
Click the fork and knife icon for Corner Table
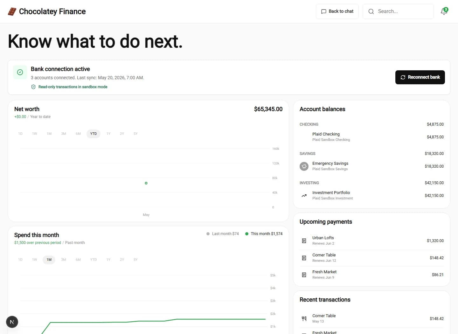tap(304, 318)
